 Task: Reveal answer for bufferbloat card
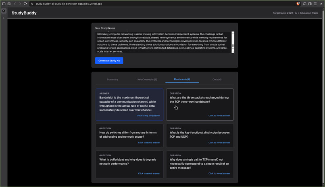[x=149, y=173]
